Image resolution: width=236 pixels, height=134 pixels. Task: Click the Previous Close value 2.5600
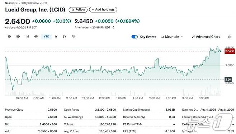pos(52,110)
